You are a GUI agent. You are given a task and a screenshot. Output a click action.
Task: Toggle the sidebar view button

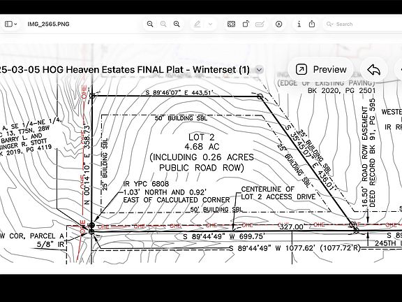[x=8, y=24]
